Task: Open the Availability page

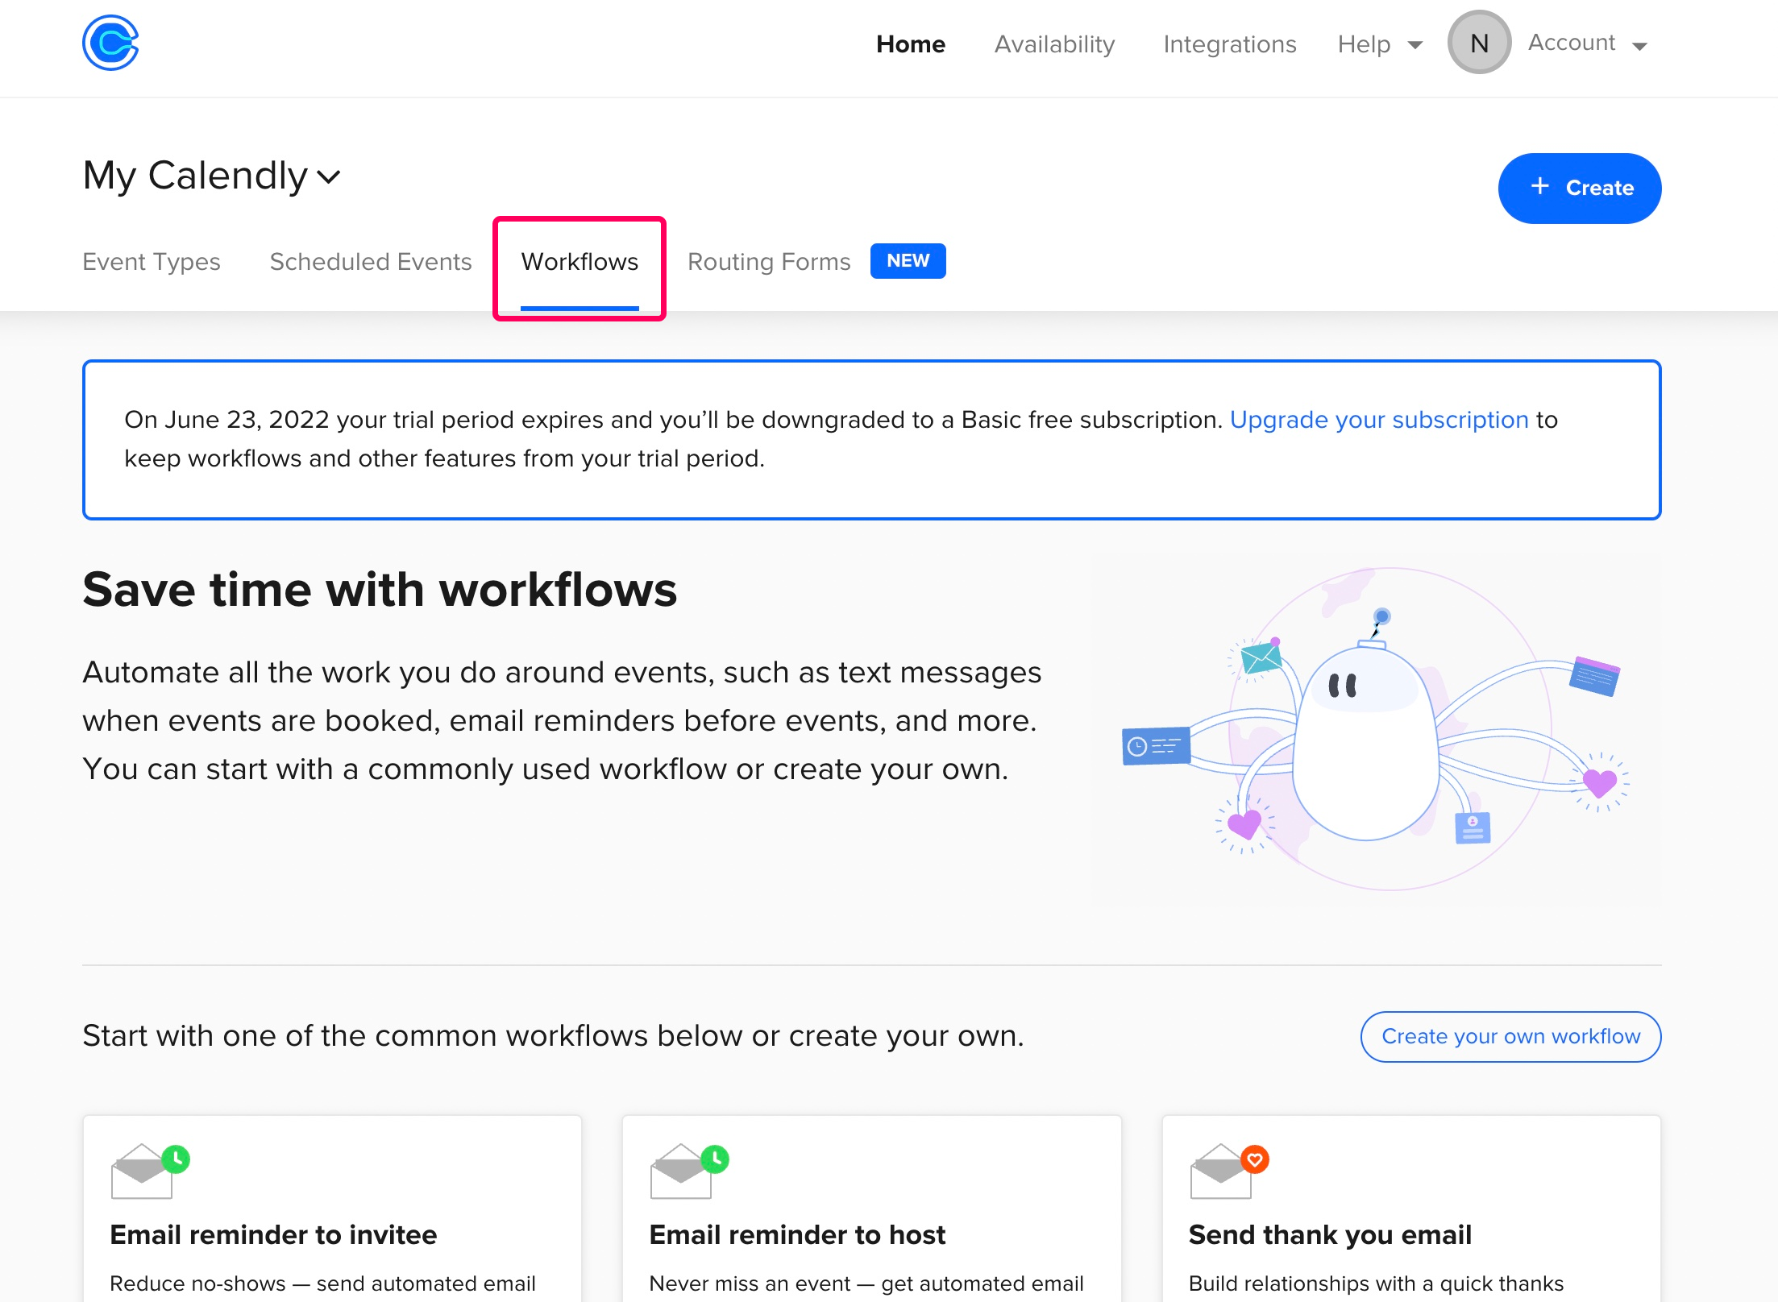Action: click(x=1054, y=44)
